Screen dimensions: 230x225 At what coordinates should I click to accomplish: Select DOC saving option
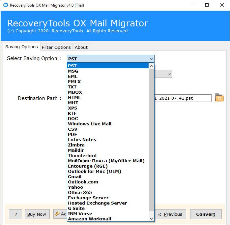(x=108, y=119)
